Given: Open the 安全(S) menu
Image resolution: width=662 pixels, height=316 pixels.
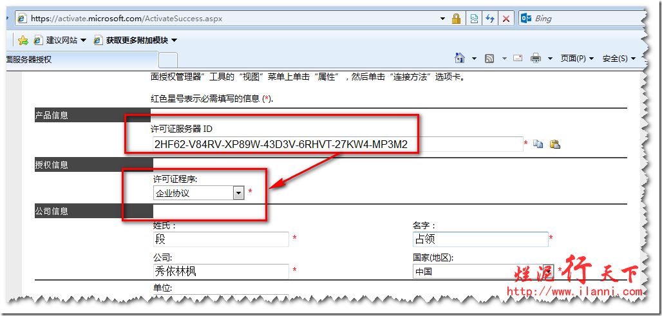Looking at the screenshot, I should coord(619,59).
